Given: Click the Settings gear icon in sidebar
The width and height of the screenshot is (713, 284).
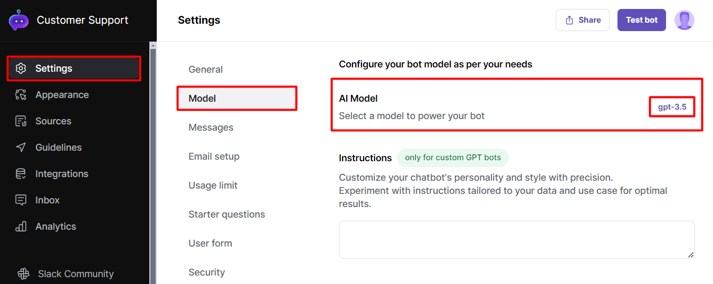Looking at the screenshot, I should click(21, 68).
